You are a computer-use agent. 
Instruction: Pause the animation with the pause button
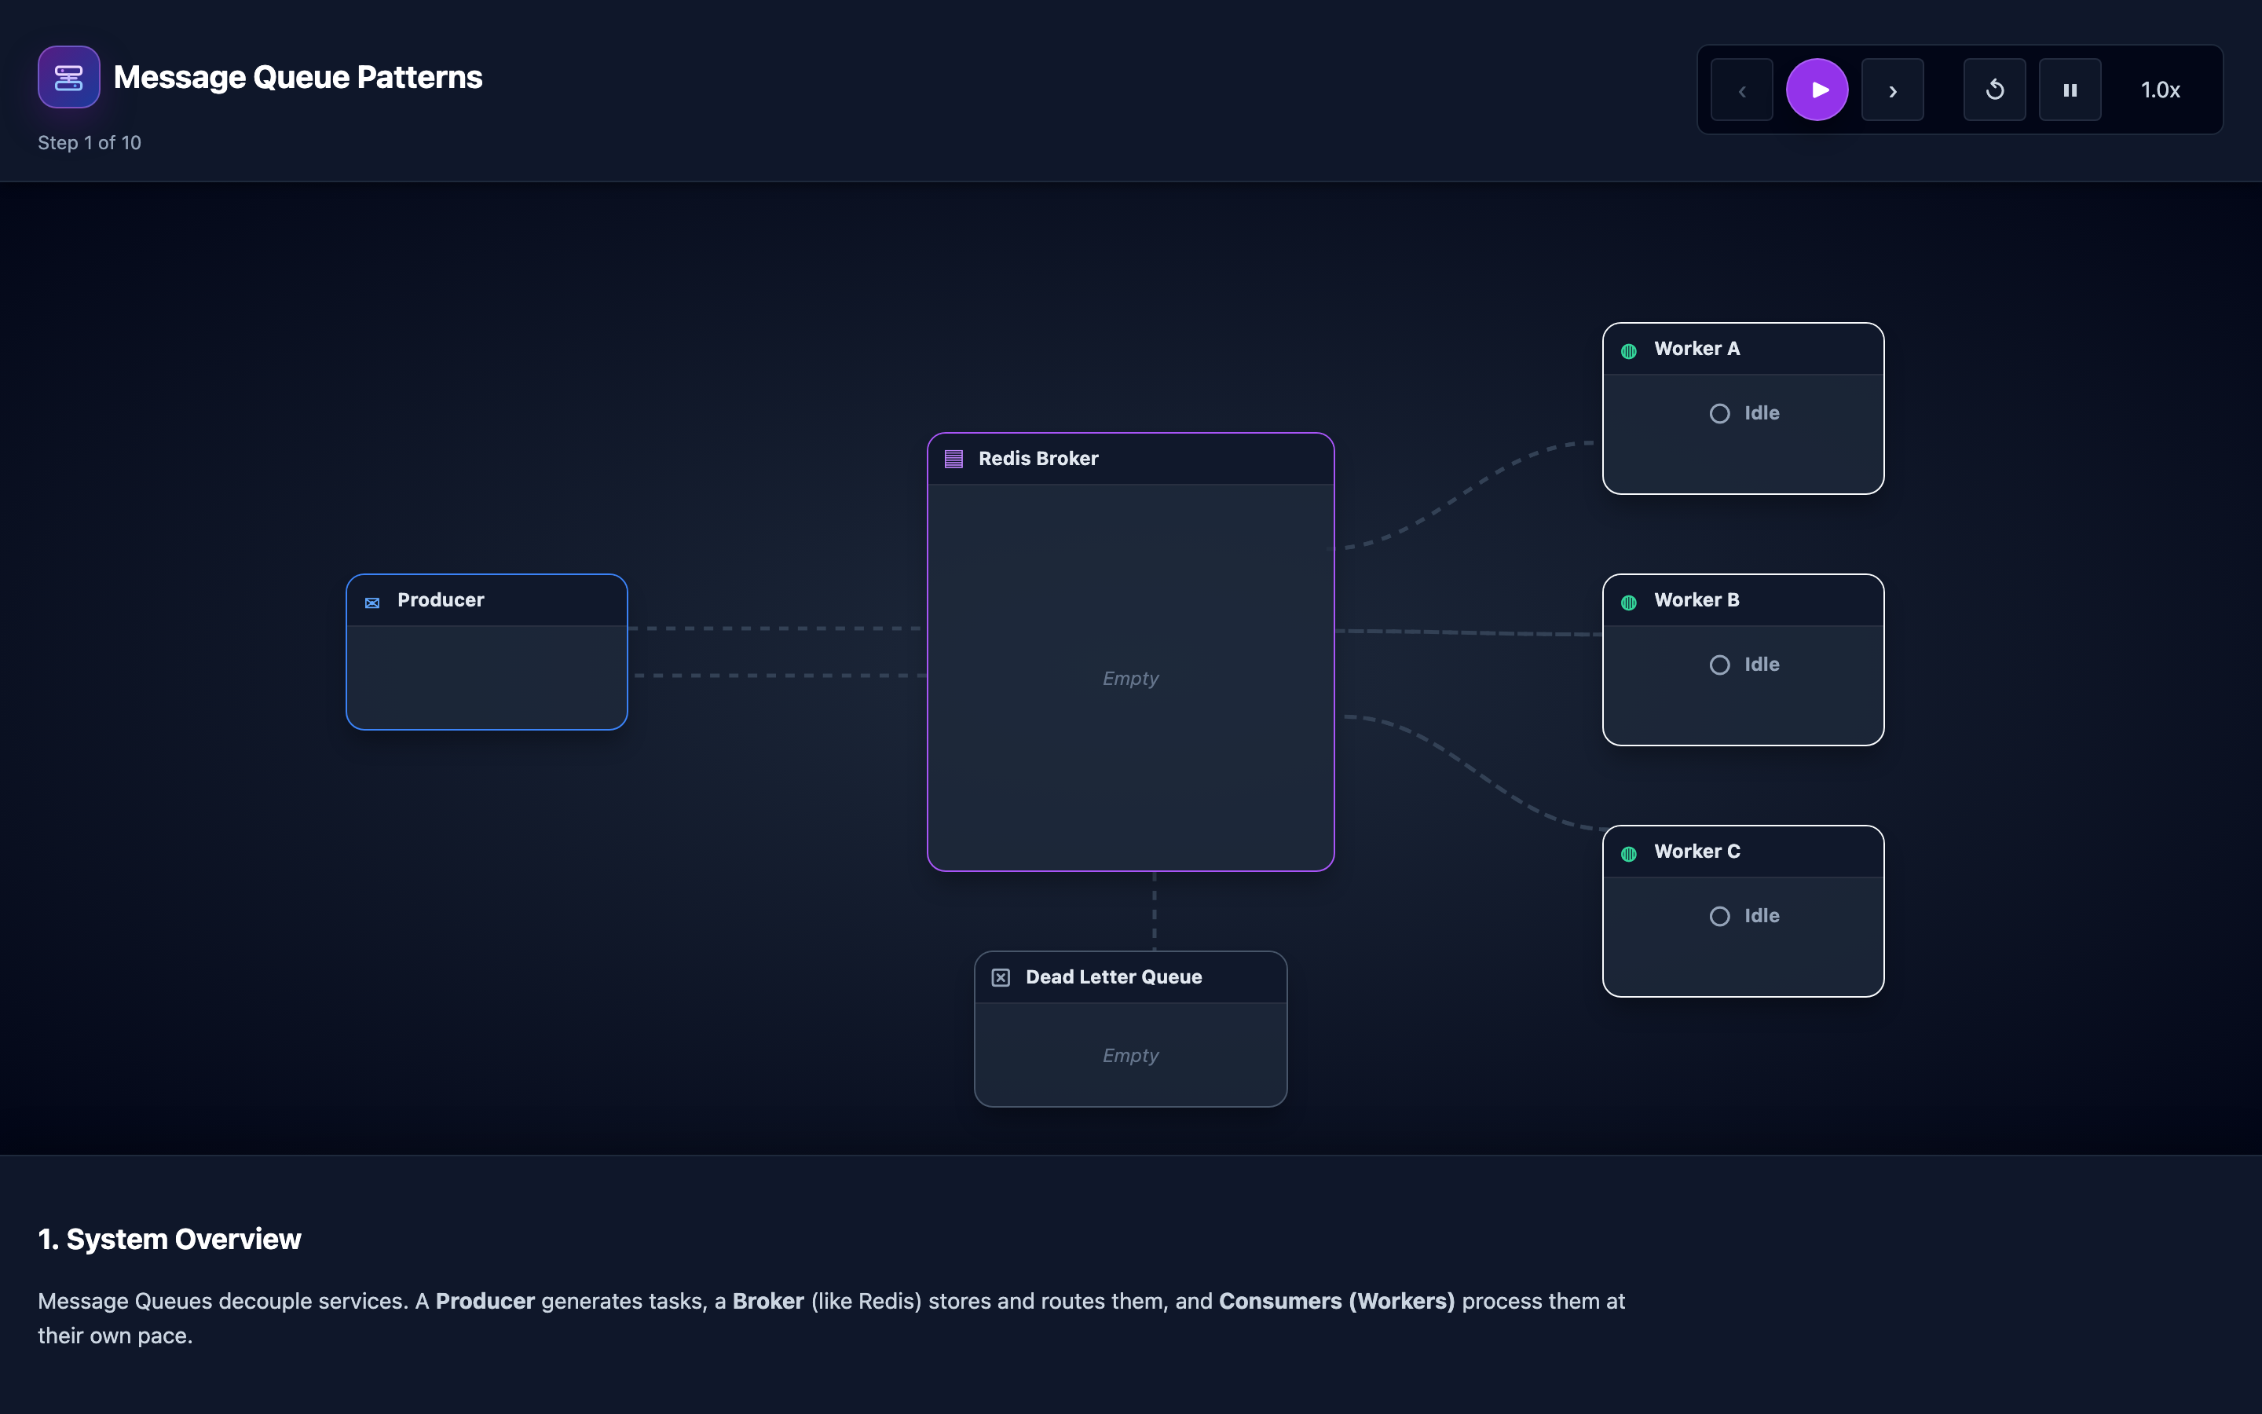(x=2070, y=90)
